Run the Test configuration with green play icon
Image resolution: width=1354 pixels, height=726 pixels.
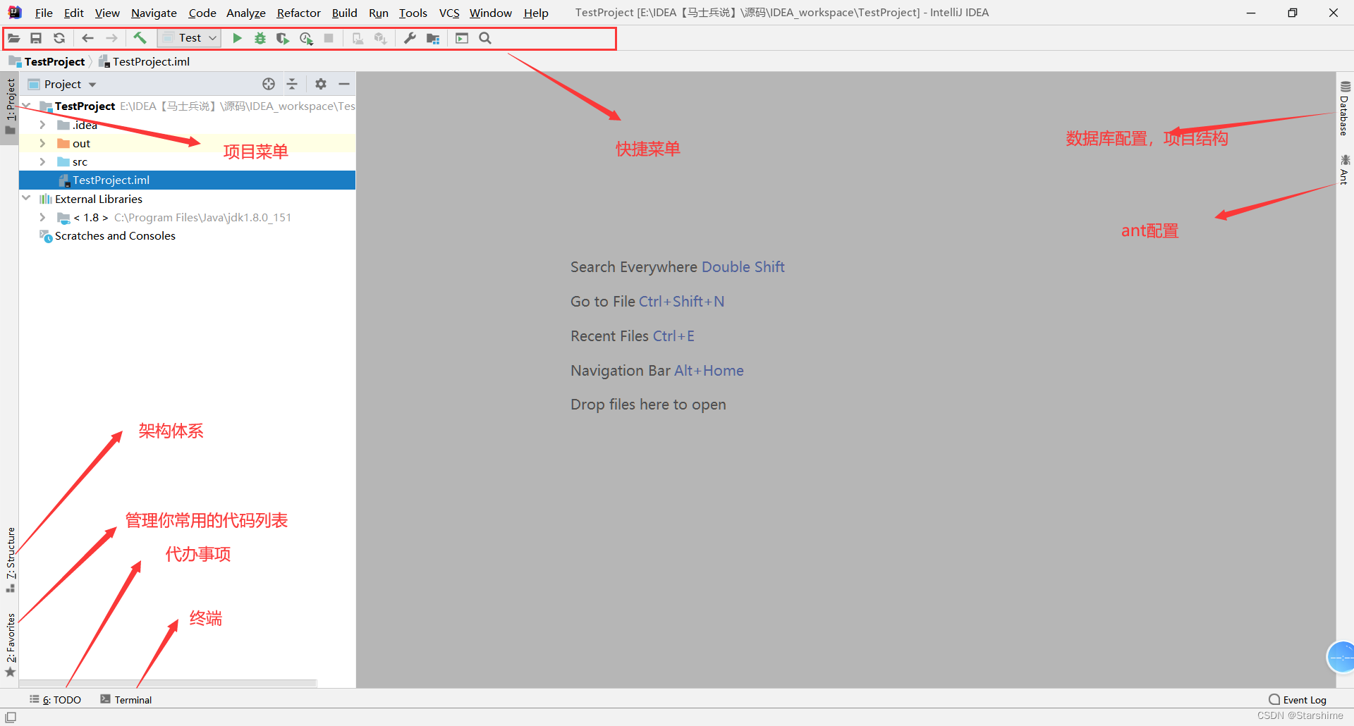[237, 38]
